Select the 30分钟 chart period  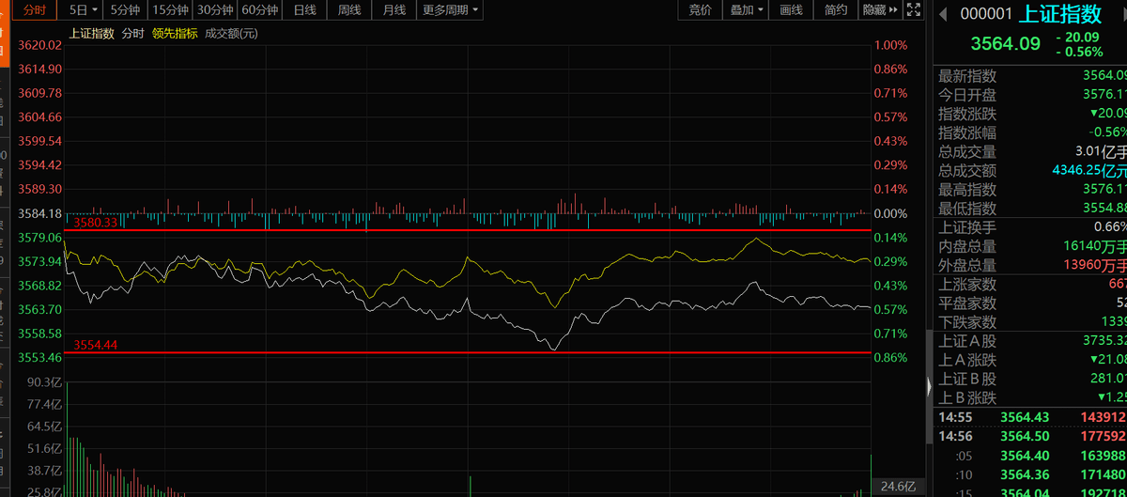pos(215,10)
